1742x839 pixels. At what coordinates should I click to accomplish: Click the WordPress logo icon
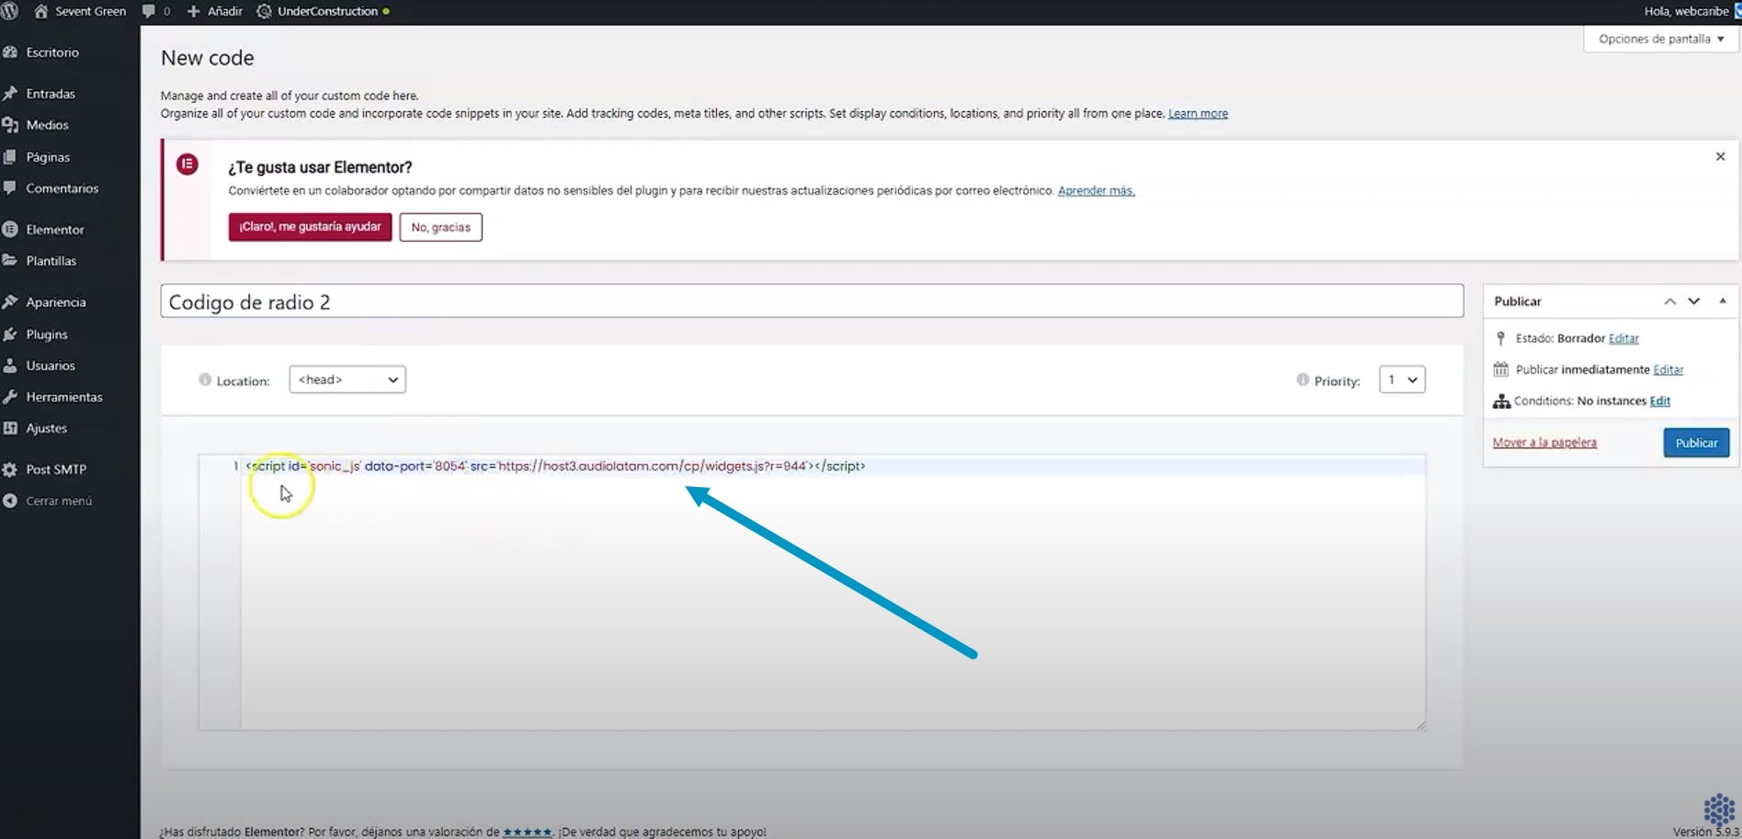(10, 11)
